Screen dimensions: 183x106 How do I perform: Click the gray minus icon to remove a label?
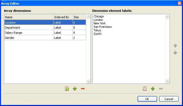(x=161, y=89)
